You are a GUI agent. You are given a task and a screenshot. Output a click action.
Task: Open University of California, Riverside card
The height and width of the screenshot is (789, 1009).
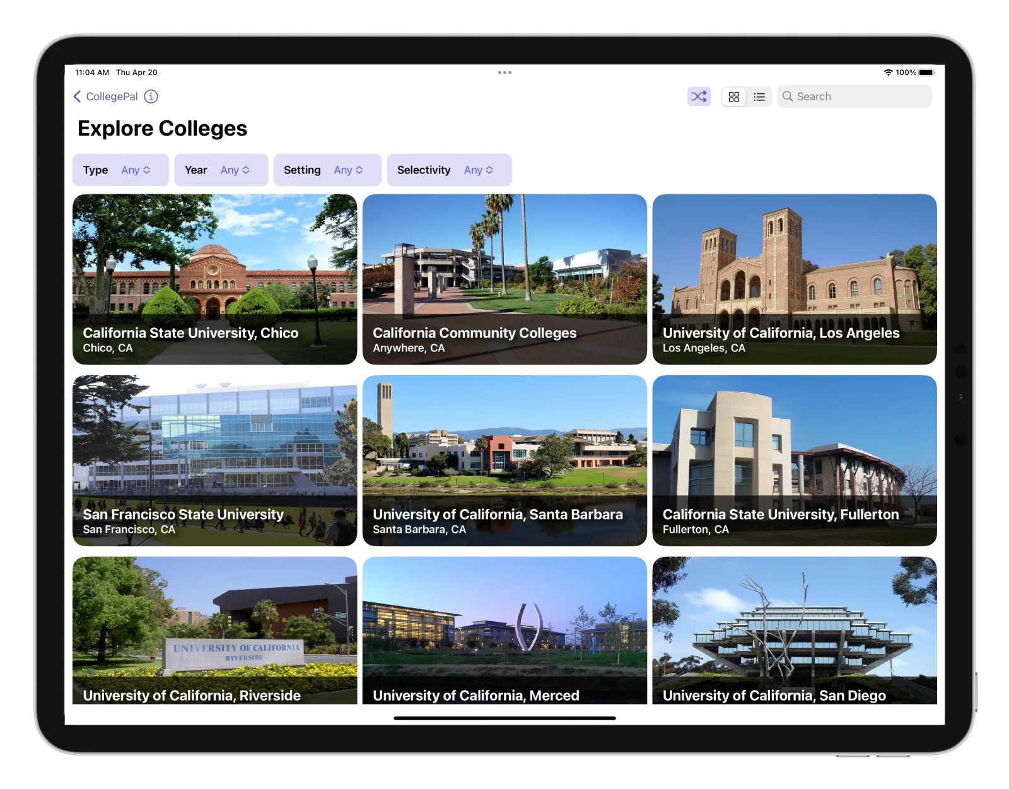215,631
